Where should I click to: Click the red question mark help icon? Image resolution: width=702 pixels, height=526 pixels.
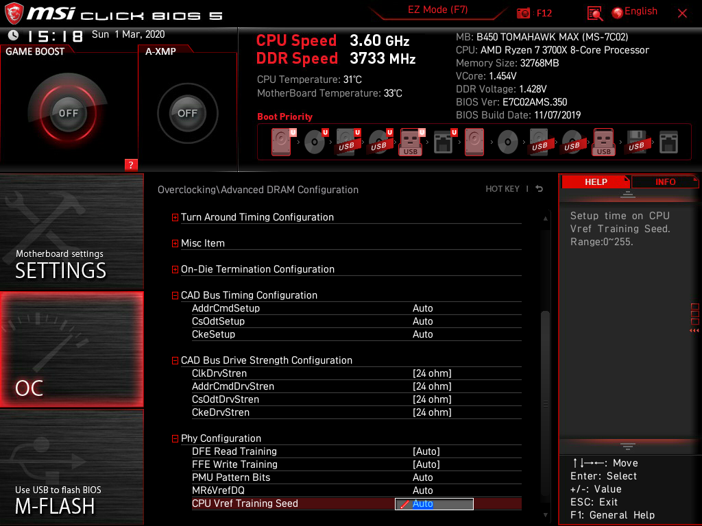point(131,164)
